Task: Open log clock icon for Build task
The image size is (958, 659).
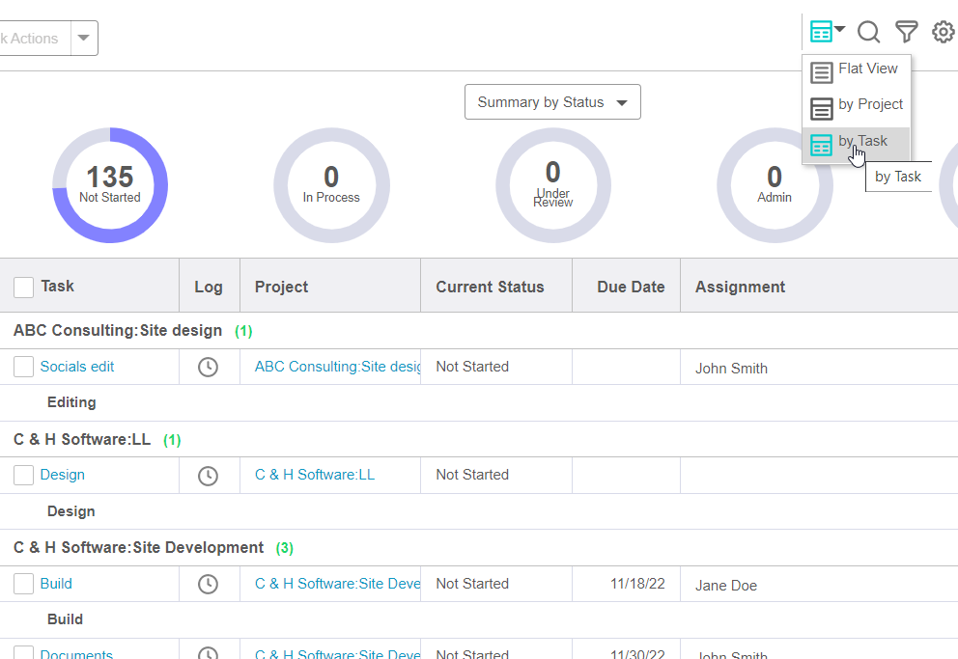Action: coord(208,584)
